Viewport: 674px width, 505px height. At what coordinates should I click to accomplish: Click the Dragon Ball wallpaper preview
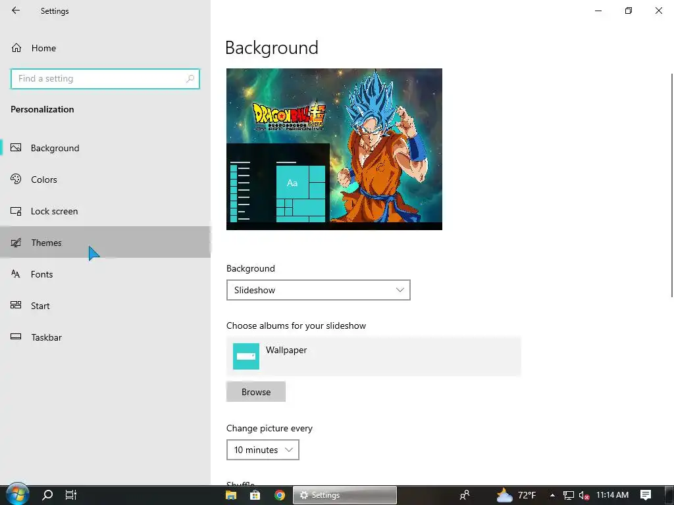334,149
